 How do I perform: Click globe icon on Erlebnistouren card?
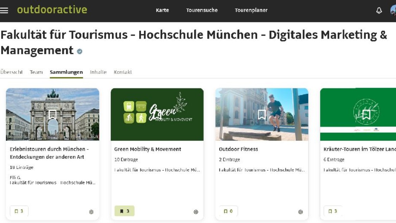tap(91, 212)
